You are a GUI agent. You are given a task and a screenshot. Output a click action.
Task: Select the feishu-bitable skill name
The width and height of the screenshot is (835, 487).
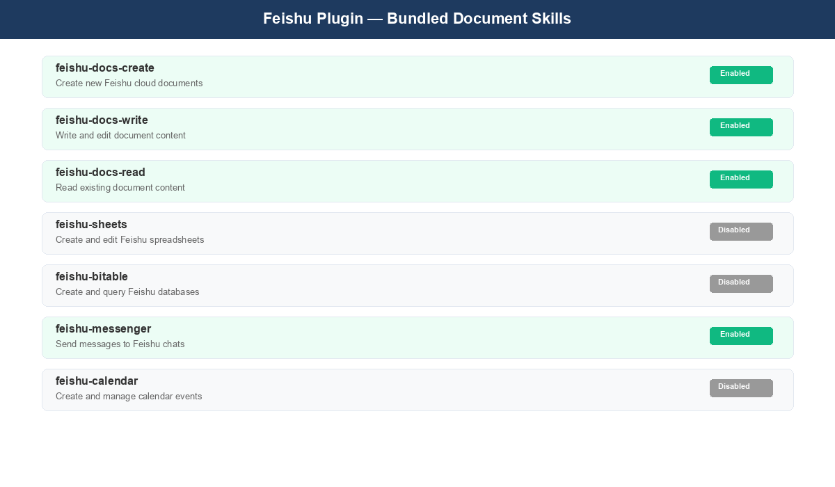click(92, 277)
